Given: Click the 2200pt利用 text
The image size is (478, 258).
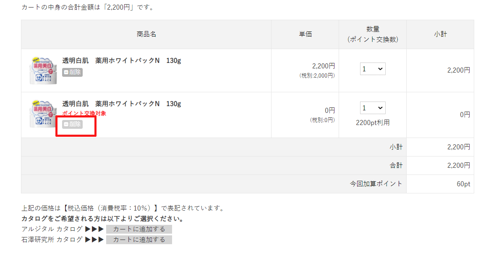Looking at the screenshot, I should point(373,123).
